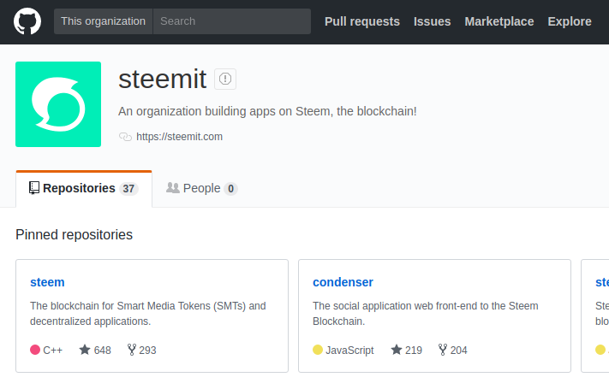Focus the Search input field
Viewport: 609px width, 389px height.
232,21
